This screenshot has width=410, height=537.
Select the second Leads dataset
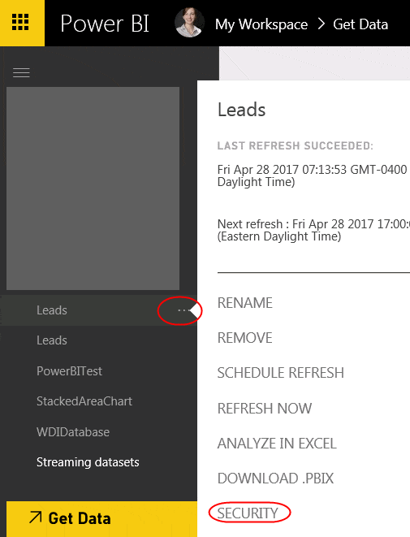(x=52, y=340)
